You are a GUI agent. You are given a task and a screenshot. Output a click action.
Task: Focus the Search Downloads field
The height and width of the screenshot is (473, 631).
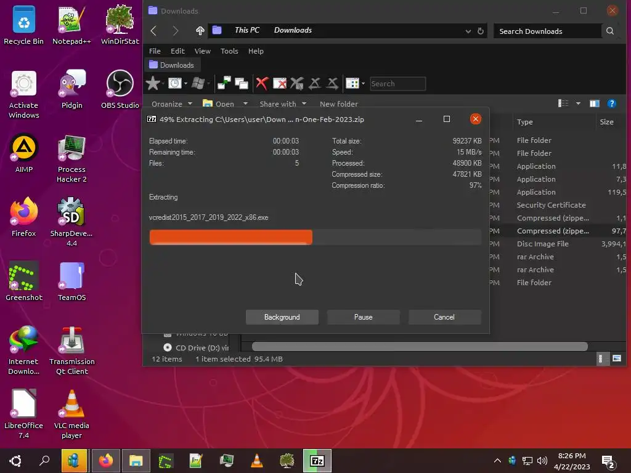[547, 31]
